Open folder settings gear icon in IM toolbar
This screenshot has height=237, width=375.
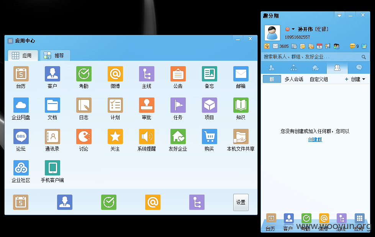click(294, 46)
